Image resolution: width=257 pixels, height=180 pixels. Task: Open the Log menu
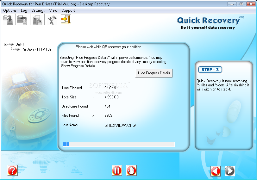[x=24, y=10]
